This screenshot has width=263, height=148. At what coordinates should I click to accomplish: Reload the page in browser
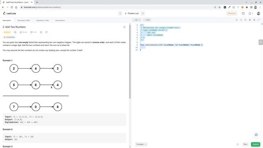tap(12, 7)
